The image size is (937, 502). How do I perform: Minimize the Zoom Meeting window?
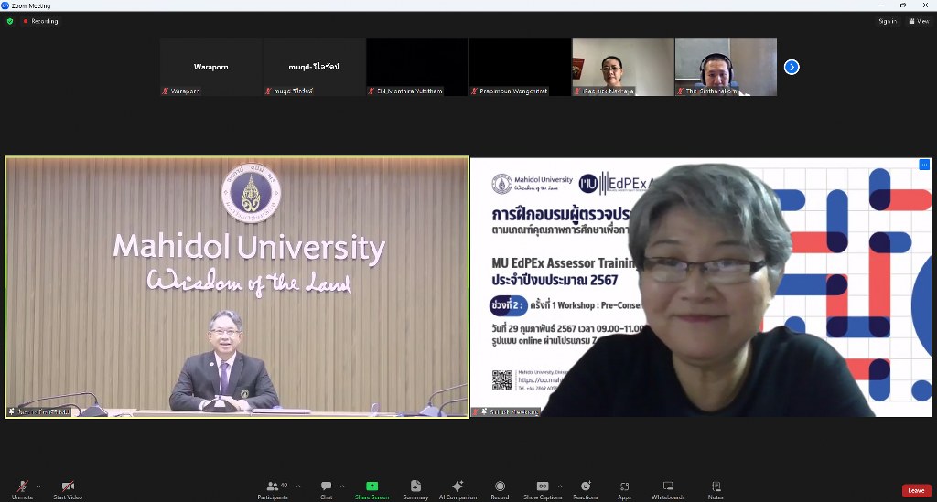coord(880,5)
